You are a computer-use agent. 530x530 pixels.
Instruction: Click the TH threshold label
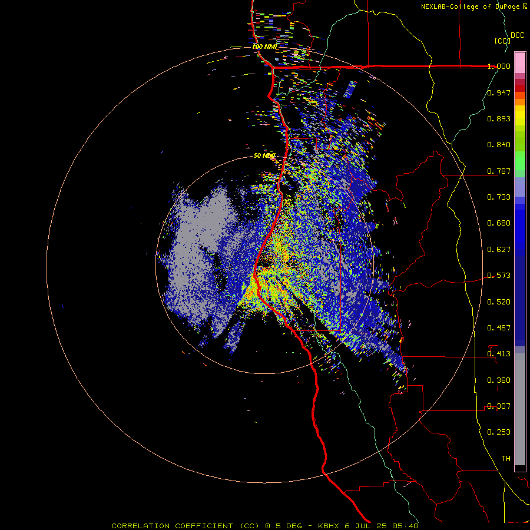click(506, 459)
